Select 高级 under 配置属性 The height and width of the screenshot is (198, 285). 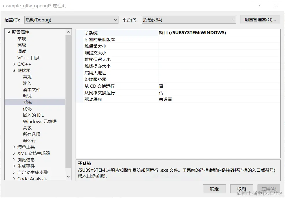[22, 45]
